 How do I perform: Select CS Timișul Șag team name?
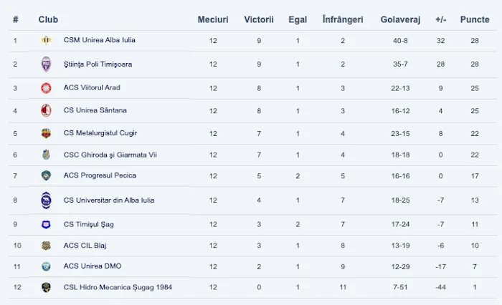tap(88, 225)
